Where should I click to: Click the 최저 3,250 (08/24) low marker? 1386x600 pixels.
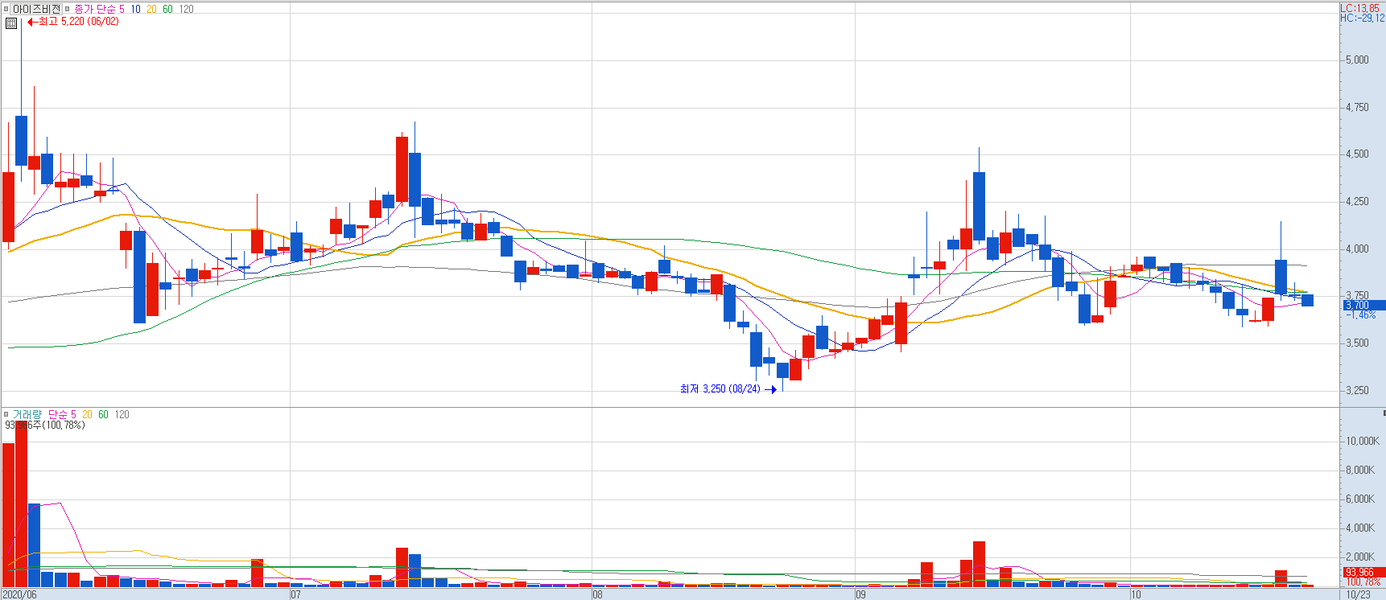point(728,389)
